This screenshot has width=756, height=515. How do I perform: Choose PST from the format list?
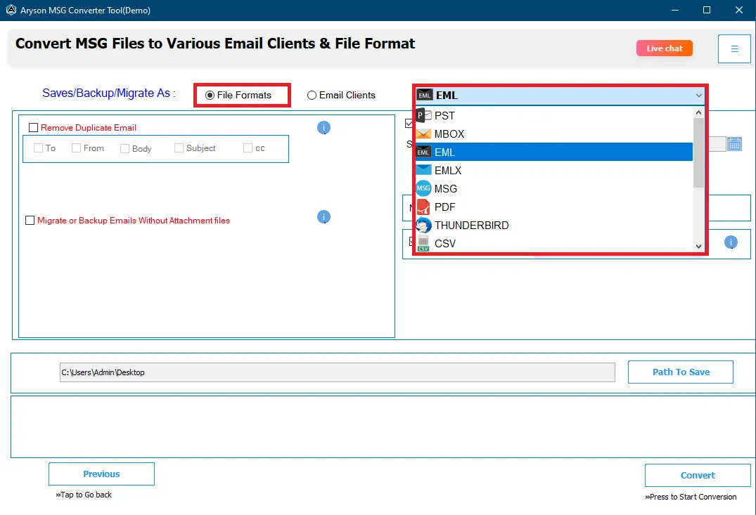click(554, 116)
